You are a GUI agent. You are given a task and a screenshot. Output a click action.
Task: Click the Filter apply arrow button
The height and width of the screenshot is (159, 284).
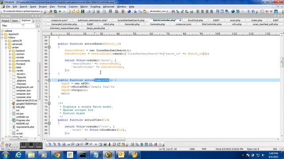[37, 26]
